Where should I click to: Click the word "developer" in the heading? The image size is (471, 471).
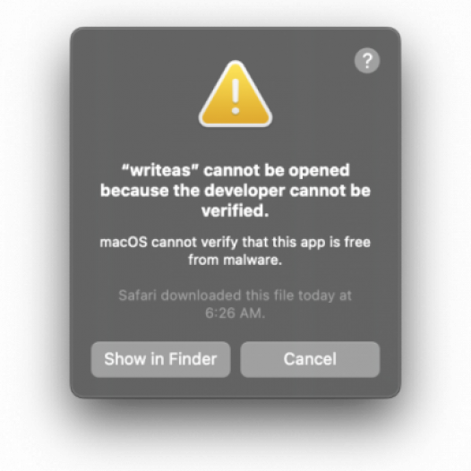pyautogui.click(x=244, y=192)
